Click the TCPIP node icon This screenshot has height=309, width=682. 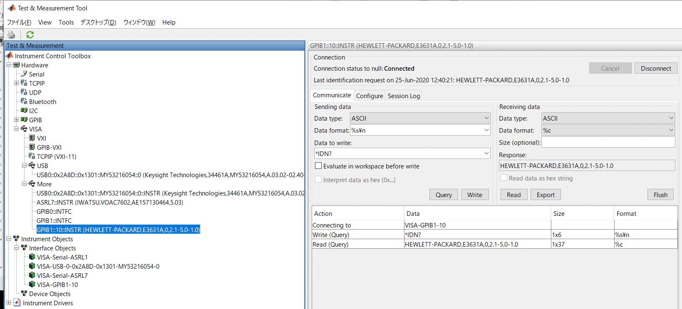pos(24,83)
